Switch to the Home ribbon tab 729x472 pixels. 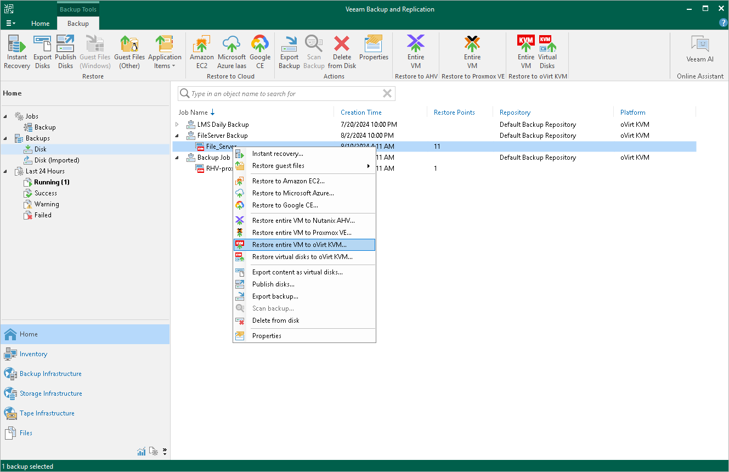pos(40,24)
